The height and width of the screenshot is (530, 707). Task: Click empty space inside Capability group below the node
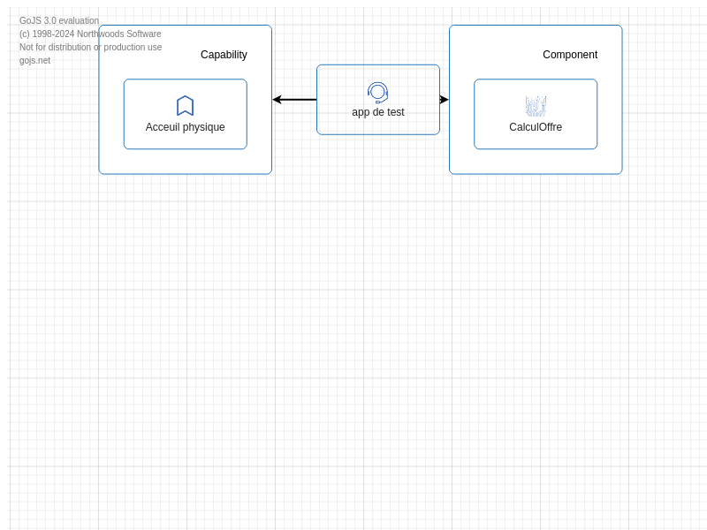coord(185,162)
